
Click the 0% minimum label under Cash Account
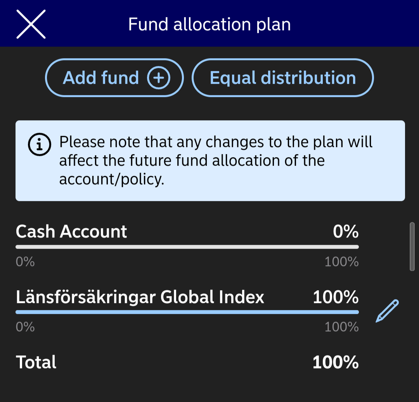[25, 262]
